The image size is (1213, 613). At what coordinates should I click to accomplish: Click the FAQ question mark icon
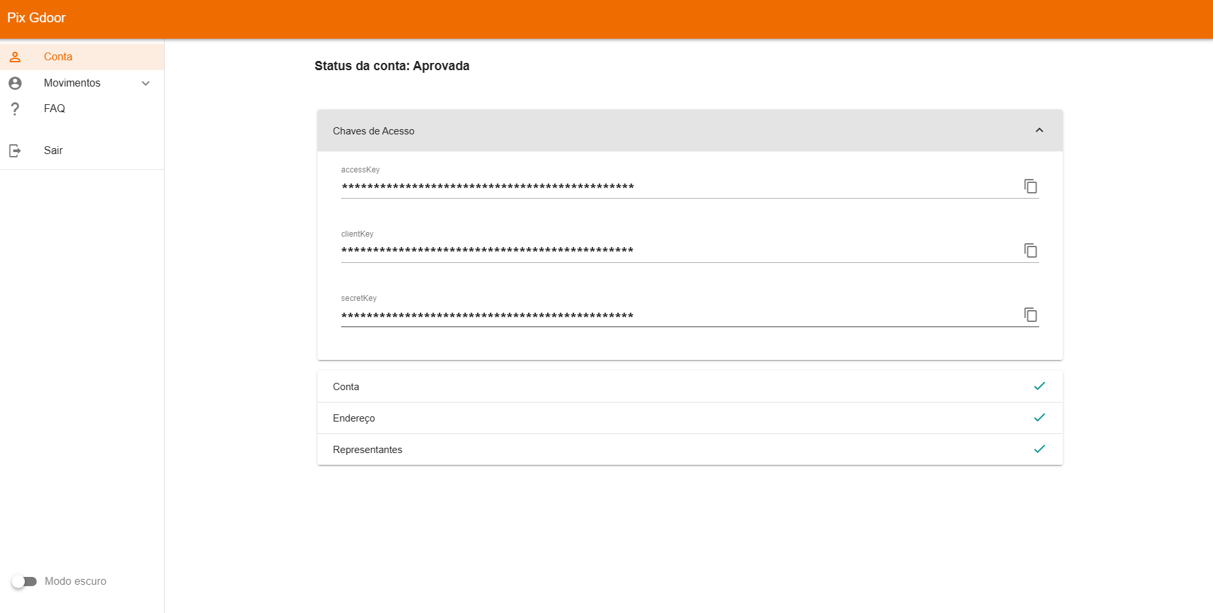pyautogui.click(x=15, y=109)
